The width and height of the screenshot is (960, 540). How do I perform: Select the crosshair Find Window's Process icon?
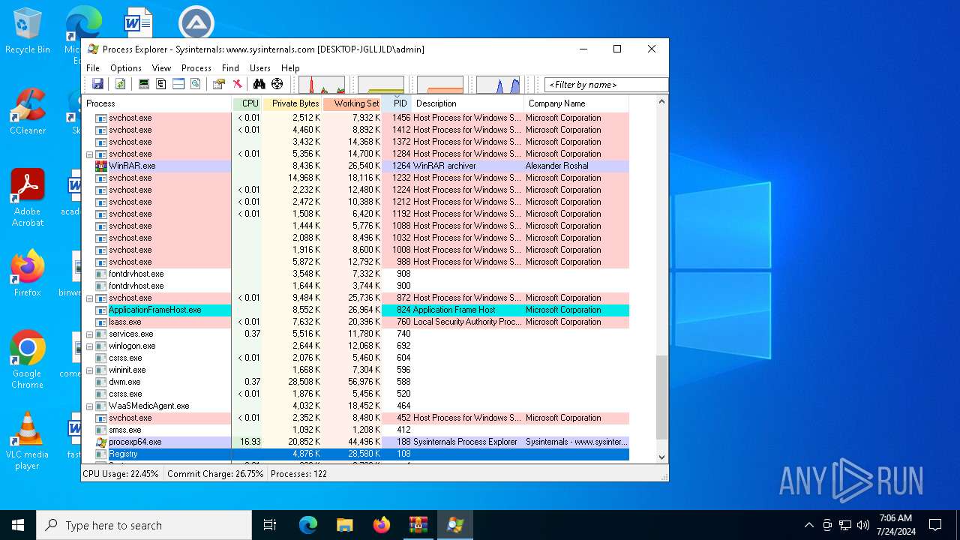pyautogui.click(x=277, y=84)
